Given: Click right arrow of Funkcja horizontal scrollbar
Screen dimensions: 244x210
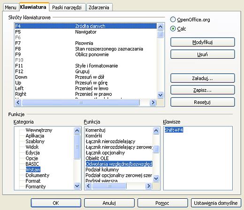Looking at the screenshot, I should point(148,186).
